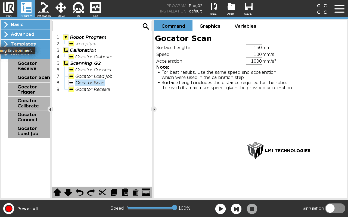Click the Prog02 program name
This screenshot has height=217, width=348.
(195, 6)
